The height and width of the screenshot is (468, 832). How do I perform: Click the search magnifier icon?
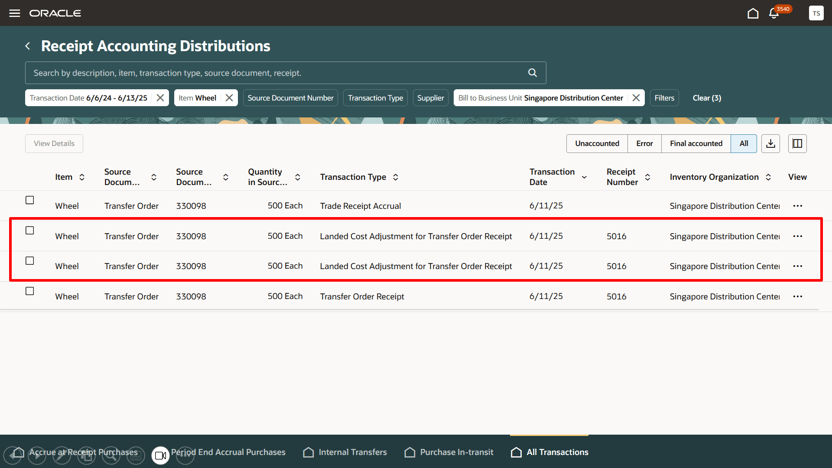point(533,73)
